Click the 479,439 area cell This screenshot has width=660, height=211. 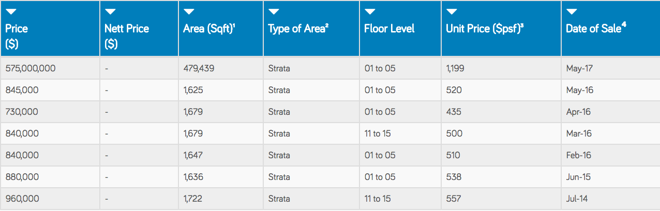[221, 68]
